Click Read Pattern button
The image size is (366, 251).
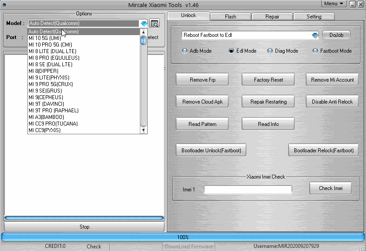[x=203, y=124]
